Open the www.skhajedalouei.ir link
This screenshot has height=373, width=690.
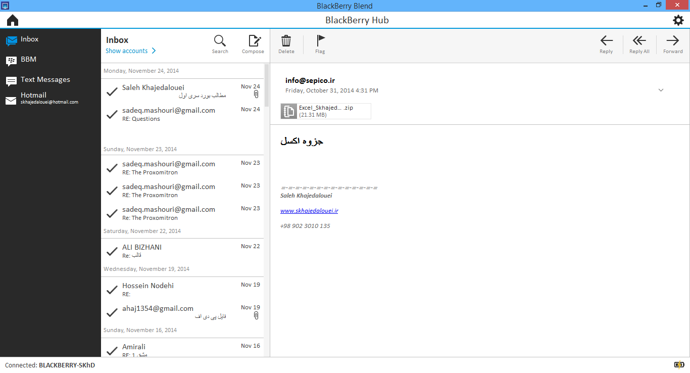(309, 211)
